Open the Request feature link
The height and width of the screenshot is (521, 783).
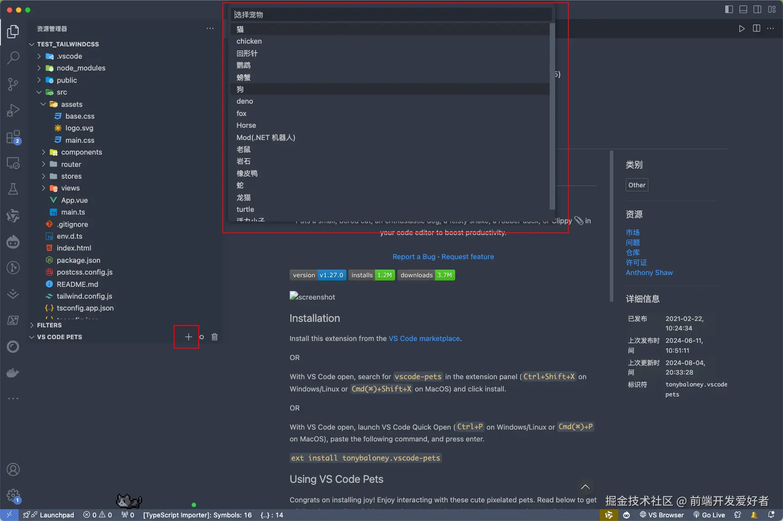[x=467, y=256]
